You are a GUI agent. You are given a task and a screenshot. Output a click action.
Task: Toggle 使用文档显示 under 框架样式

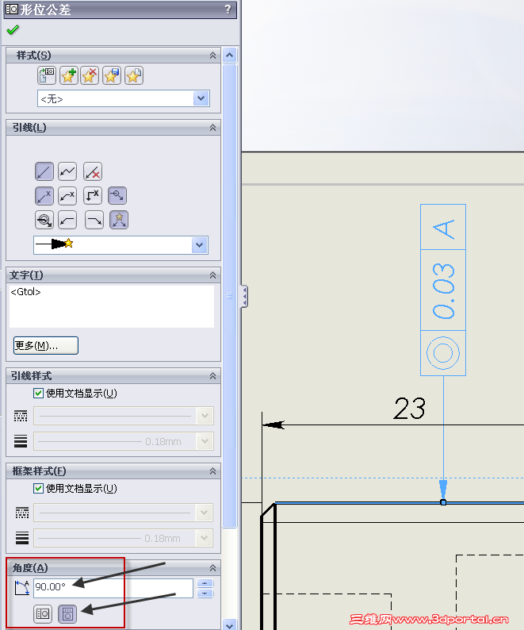tap(38, 488)
